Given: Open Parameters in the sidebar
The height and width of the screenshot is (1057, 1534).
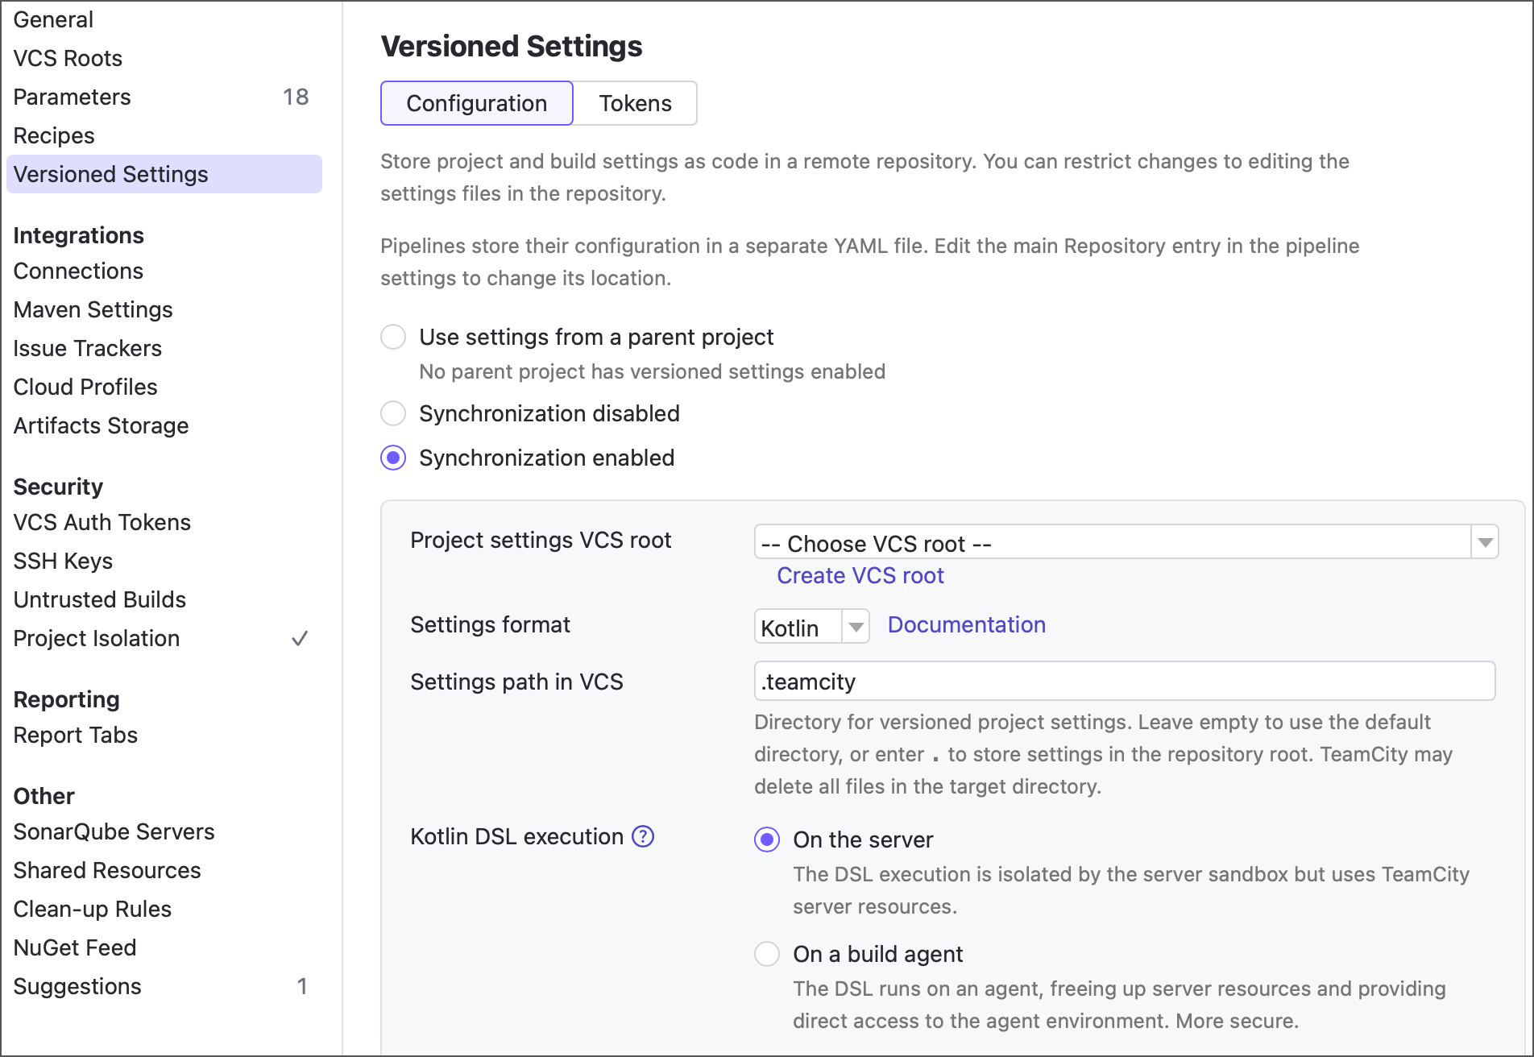Looking at the screenshot, I should click(x=72, y=97).
